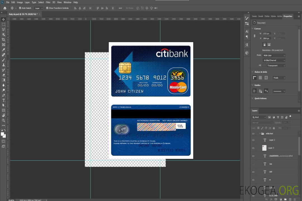Hide Layer 3 using its eye icon

[x=253, y=148]
